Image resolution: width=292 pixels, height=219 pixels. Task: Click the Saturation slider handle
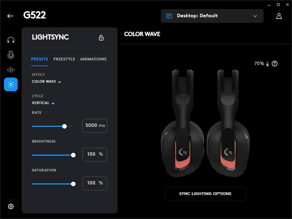pos(73,184)
